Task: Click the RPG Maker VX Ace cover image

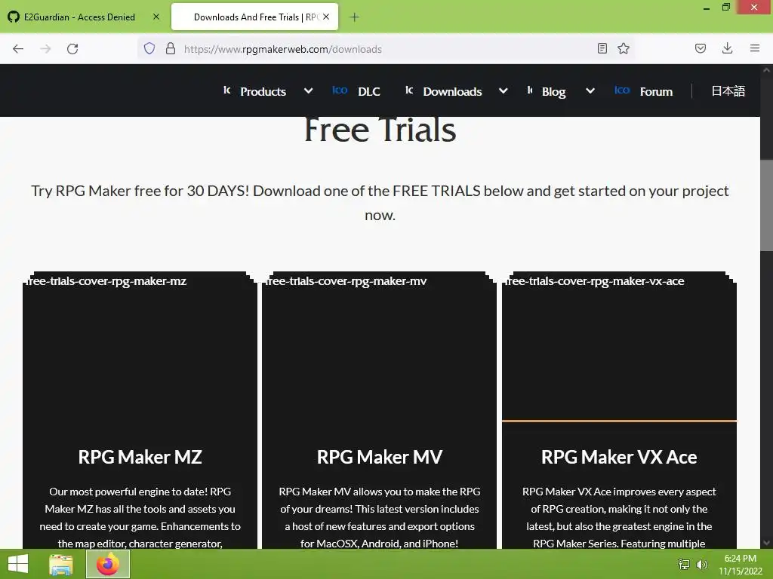Action: pos(619,346)
